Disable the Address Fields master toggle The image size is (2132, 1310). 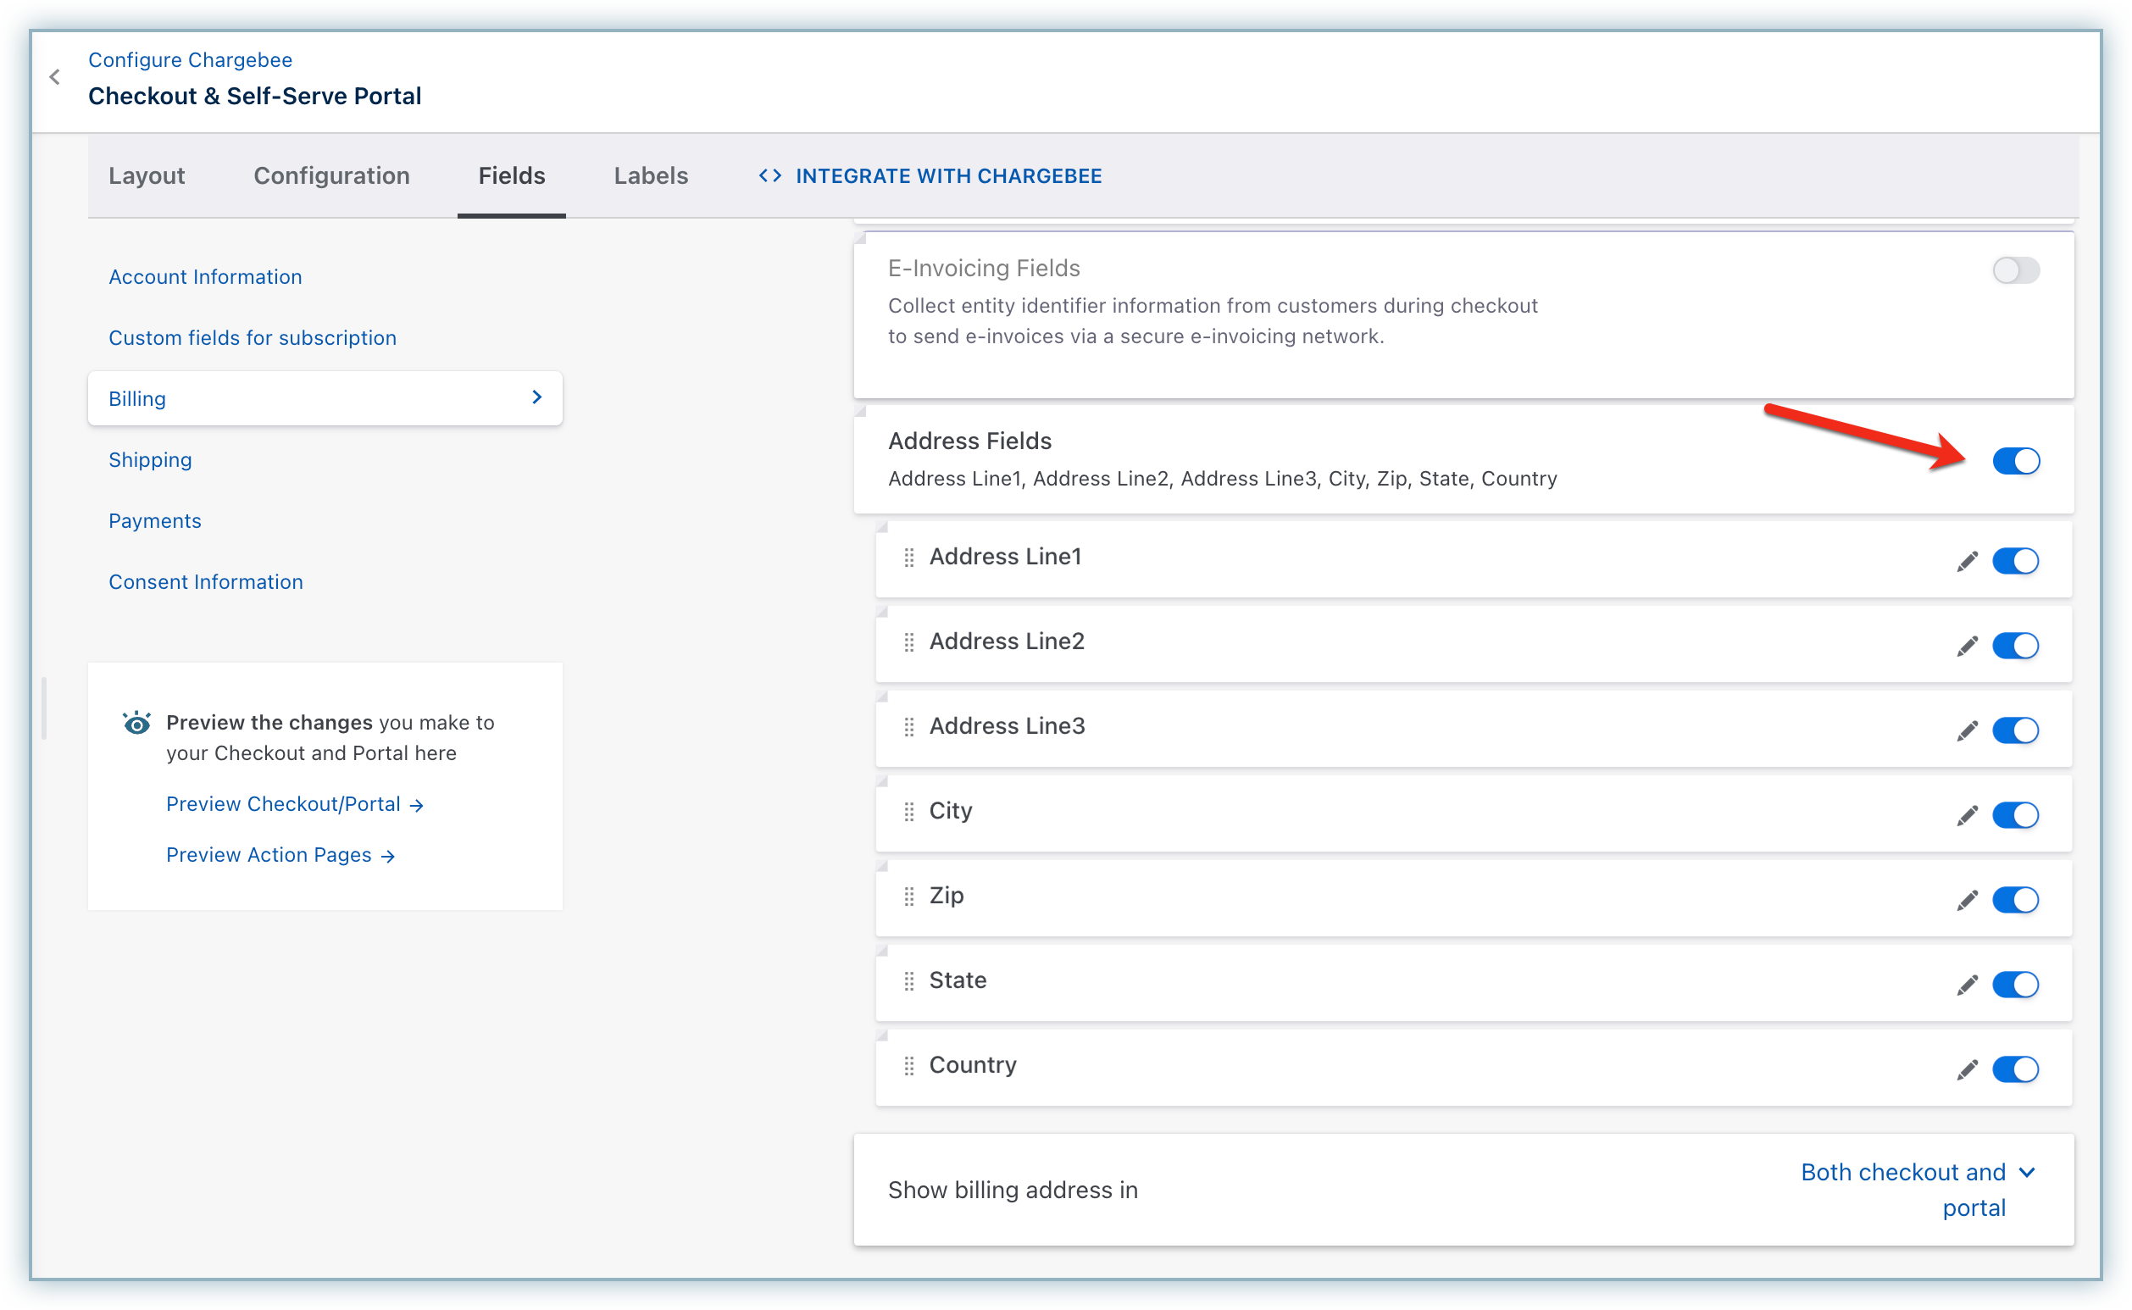[2015, 461]
